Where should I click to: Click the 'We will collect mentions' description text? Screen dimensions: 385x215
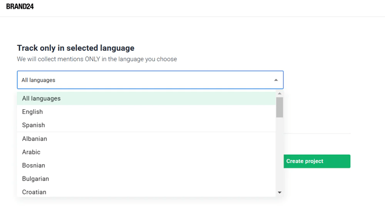point(97,59)
